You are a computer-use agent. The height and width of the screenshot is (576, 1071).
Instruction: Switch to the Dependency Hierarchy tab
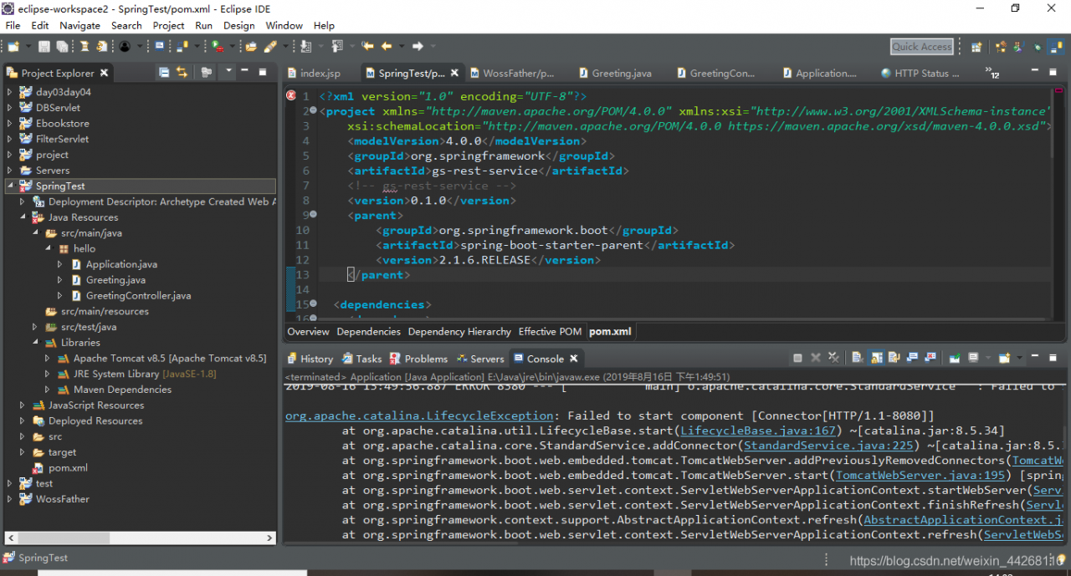pyautogui.click(x=459, y=332)
